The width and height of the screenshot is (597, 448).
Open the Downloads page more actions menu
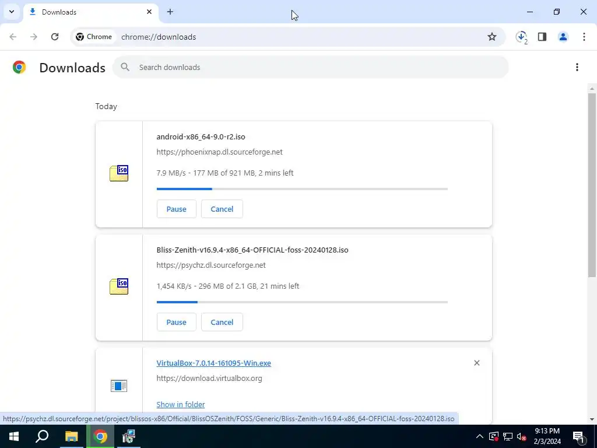[x=577, y=68]
